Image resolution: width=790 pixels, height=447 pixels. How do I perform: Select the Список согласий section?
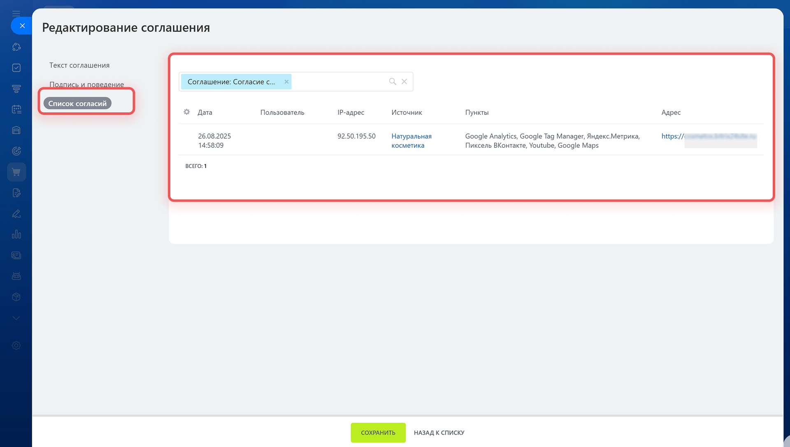pos(77,103)
